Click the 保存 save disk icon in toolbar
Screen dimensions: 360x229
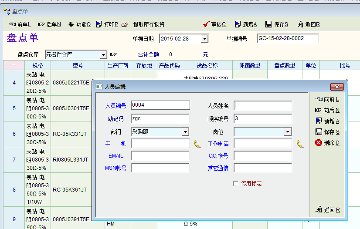(x=269, y=24)
